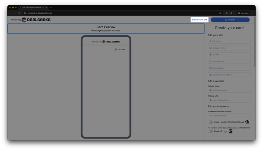Click the Realtor R logo icon

click(x=231, y=131)
